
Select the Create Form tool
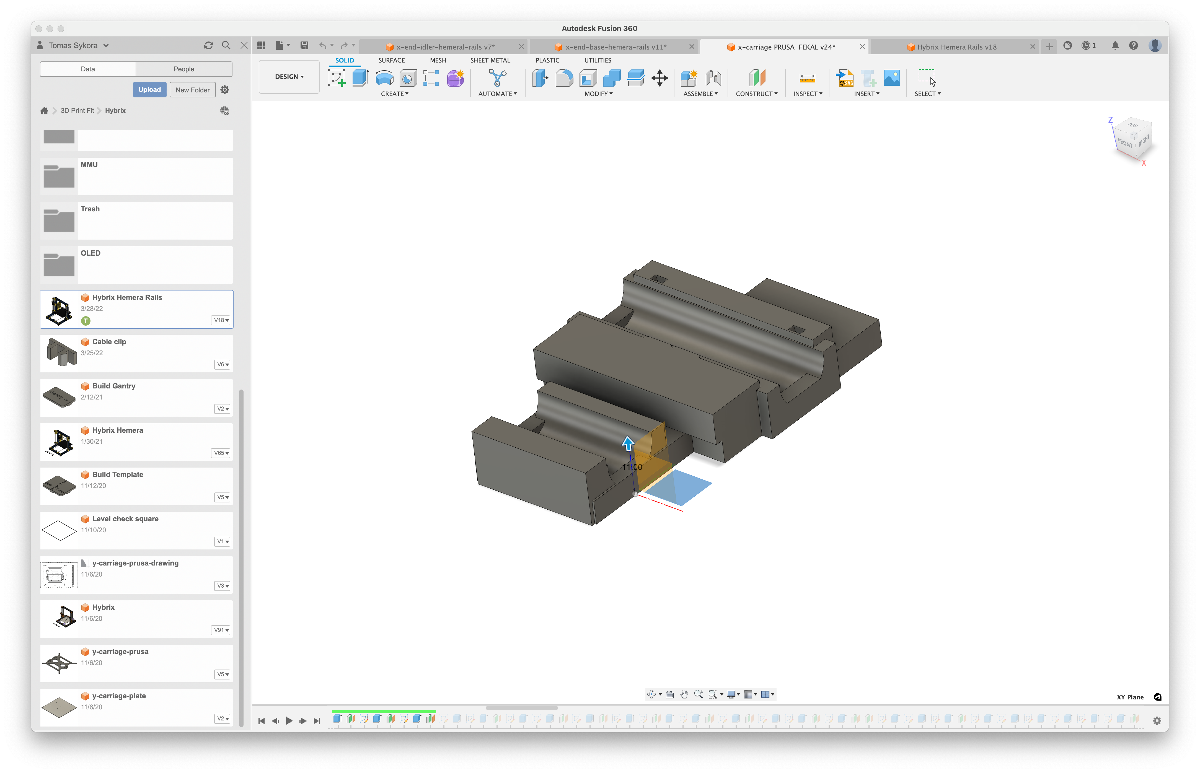coord(456,78)
